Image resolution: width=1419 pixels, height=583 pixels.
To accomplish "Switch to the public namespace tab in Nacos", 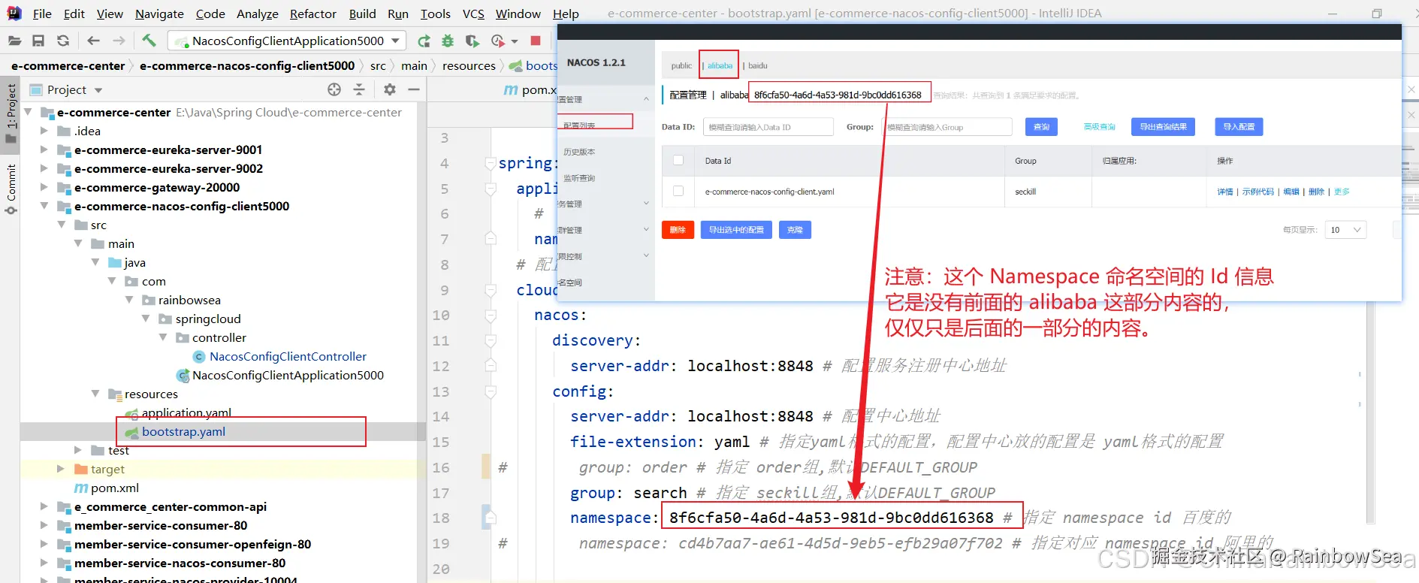I will pos(681,65).
